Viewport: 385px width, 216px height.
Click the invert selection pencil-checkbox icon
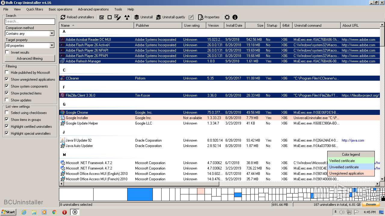point(118,17)
